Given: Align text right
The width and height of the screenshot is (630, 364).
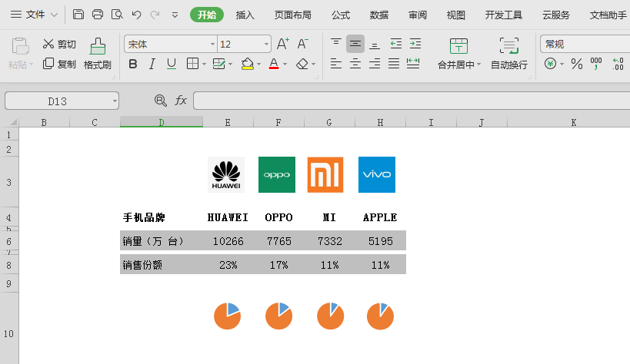Looking at the screenshot, I should tap(375, 64).
